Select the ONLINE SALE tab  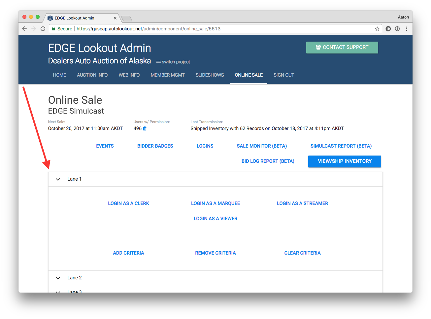point(249,75)
